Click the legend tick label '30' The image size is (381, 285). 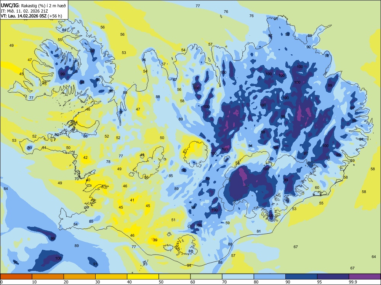(98, 282)
